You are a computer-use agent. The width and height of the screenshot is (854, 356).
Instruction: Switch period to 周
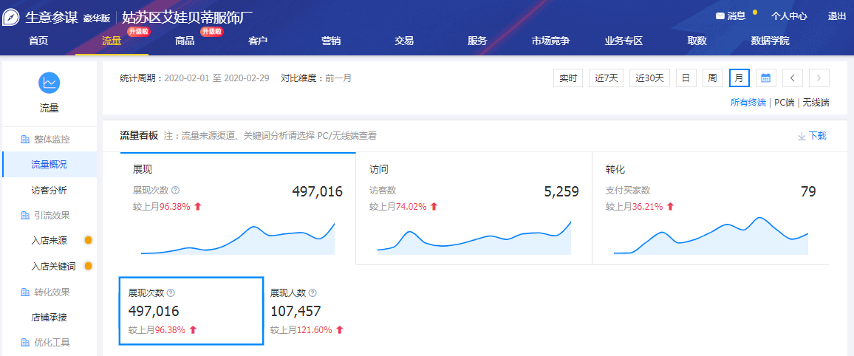(712, 78)
